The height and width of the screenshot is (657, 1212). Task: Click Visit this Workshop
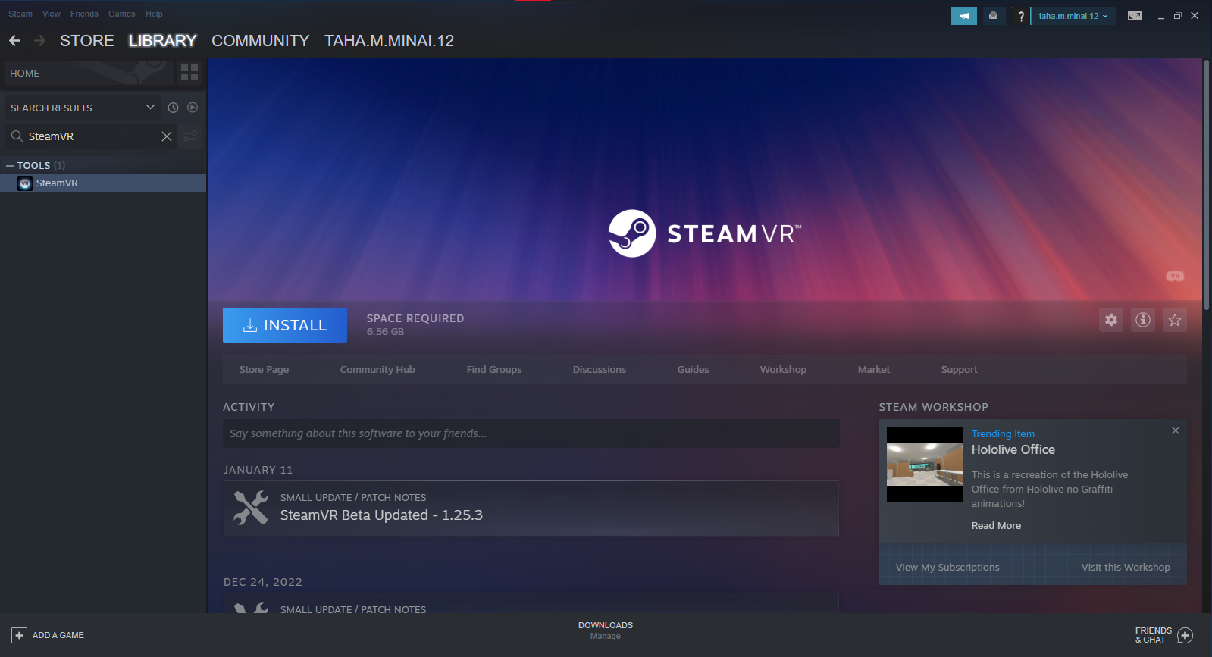coord(1126,568)
